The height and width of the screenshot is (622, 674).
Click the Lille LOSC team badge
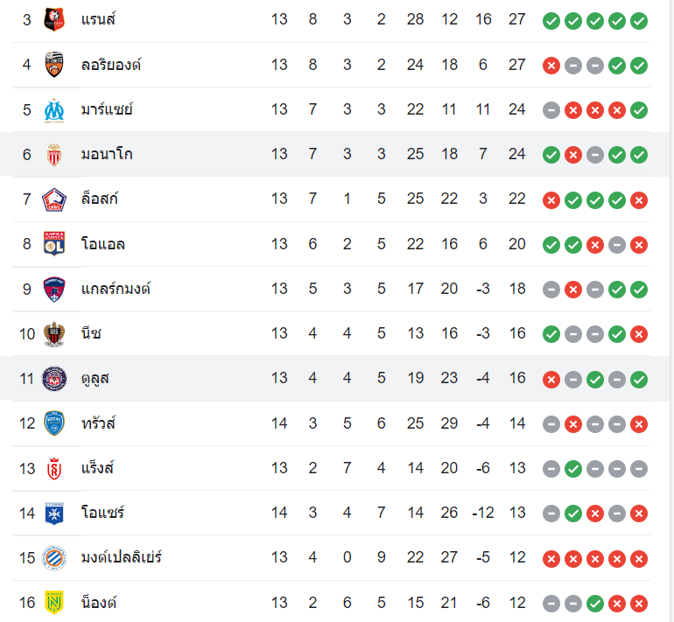(x=55, y=199)
